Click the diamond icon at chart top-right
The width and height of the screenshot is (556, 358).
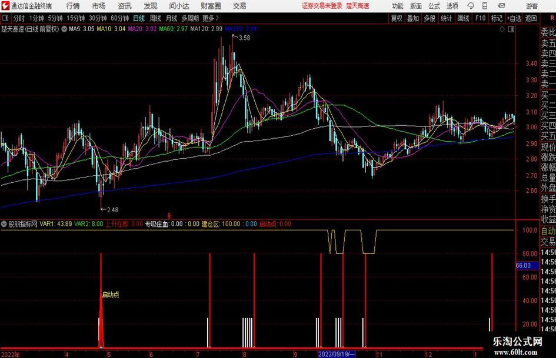(x=502, y=29)
